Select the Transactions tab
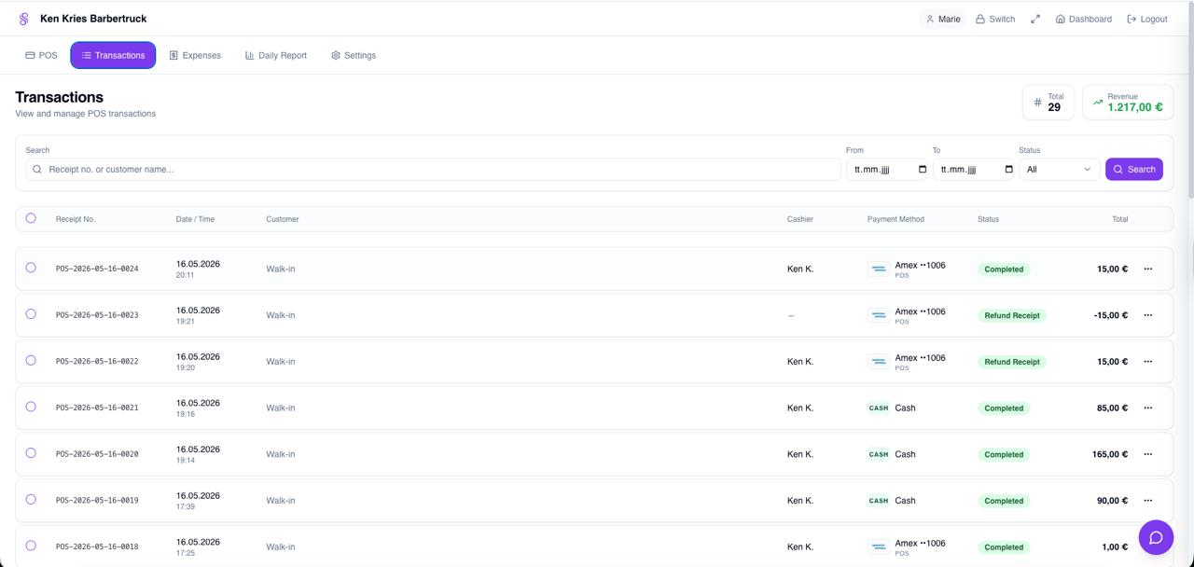The image size is (1194, 567). (x=113, y=55)
